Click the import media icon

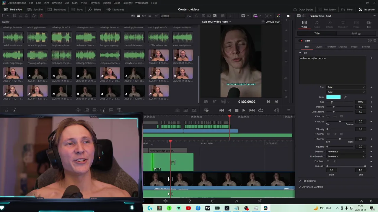coord(14,16)
